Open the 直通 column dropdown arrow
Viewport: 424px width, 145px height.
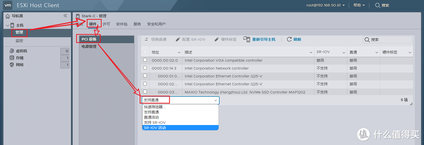[x=377, y=53]
